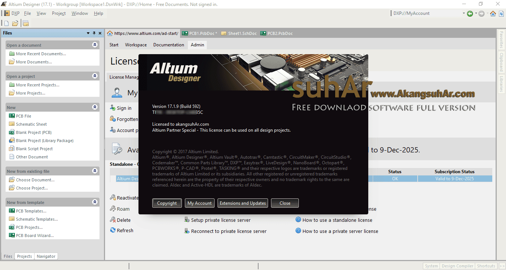Click the grey forward navigation arrow

click(x=481, y=14)
